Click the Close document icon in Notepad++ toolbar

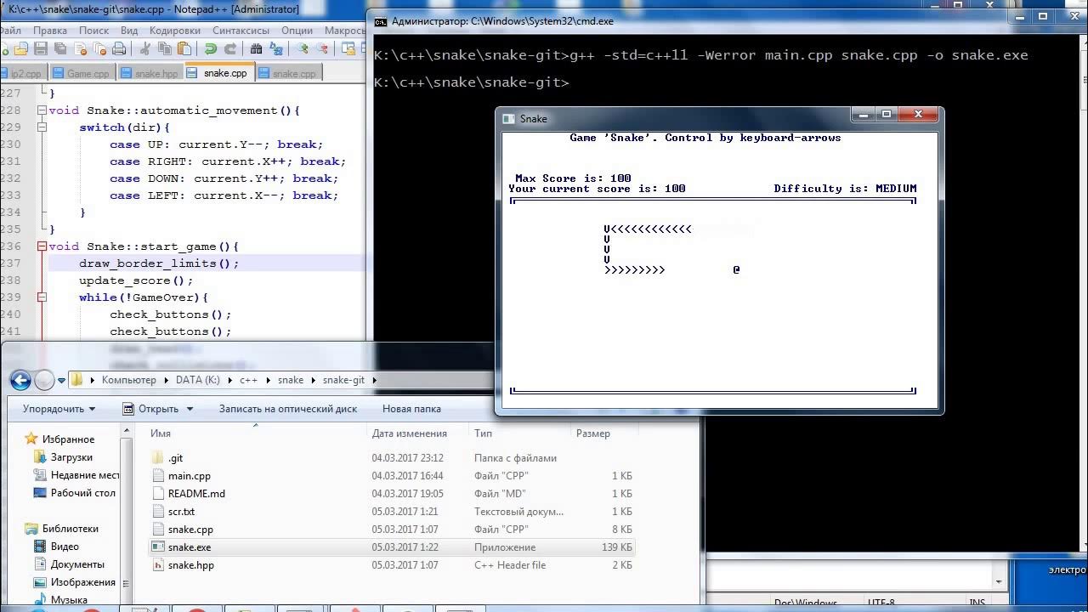coord(80,48)
